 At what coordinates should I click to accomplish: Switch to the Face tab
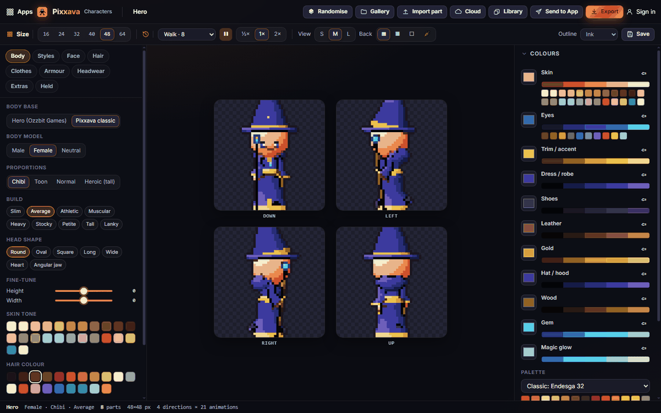[x=73, y=56]
